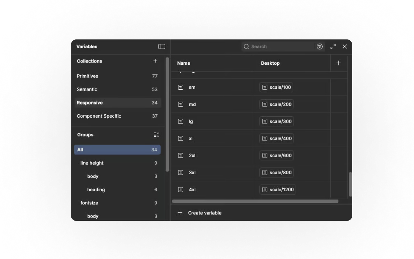
Task: Add a new collection with plus icon
Action: [x=155, y=61]
